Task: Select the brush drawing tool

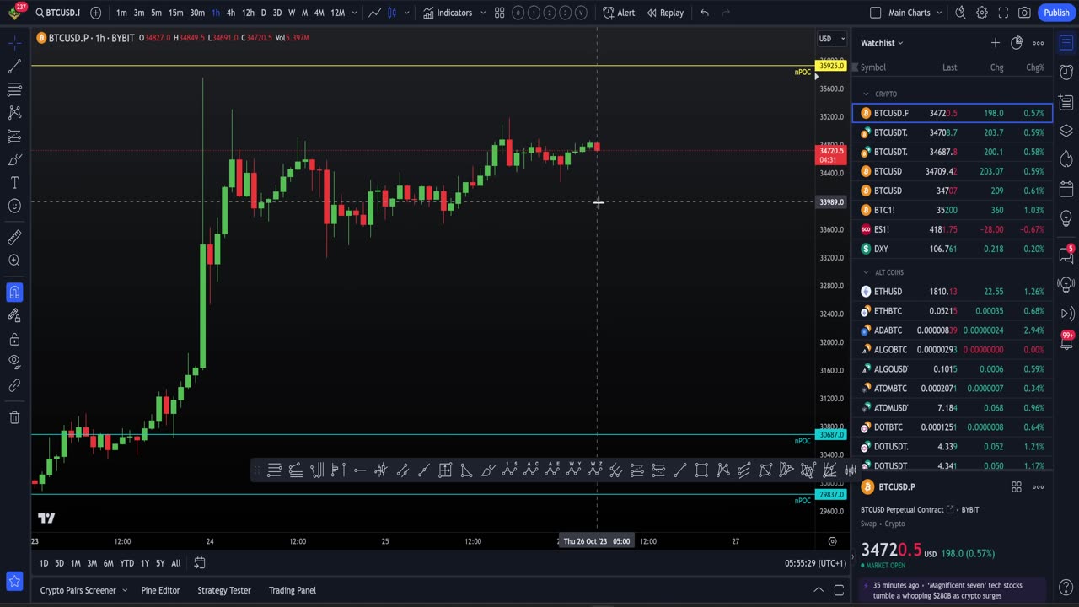Action: pos(14,159)
